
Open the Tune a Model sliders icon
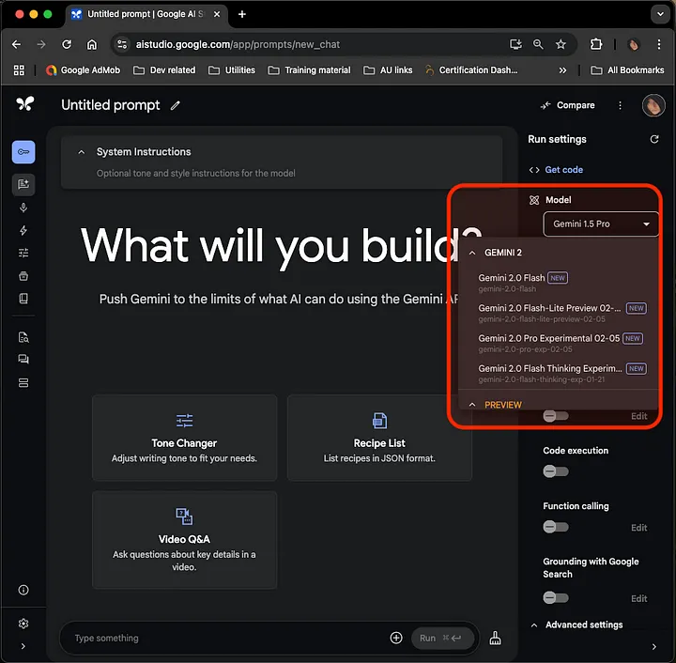(23, 253)
